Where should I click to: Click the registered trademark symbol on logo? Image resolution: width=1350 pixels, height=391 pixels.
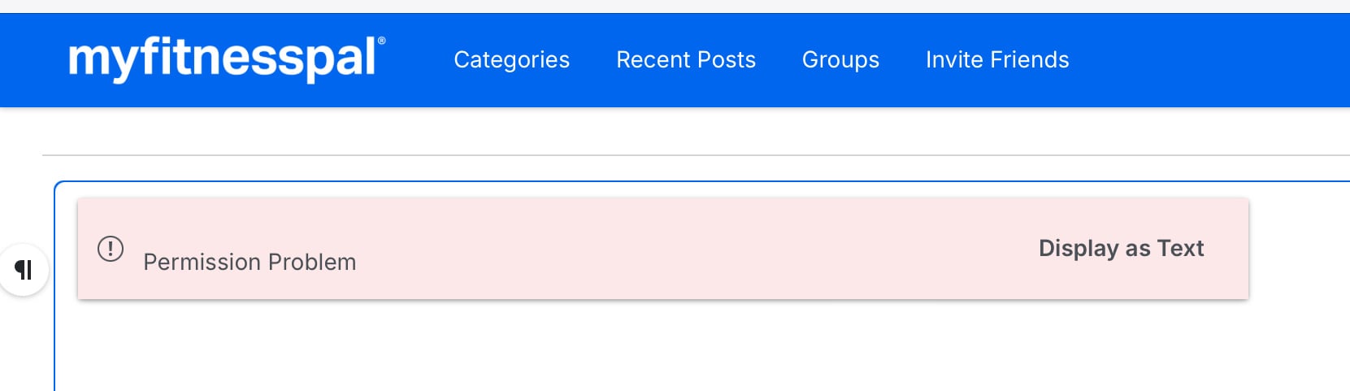coord(382,40)
